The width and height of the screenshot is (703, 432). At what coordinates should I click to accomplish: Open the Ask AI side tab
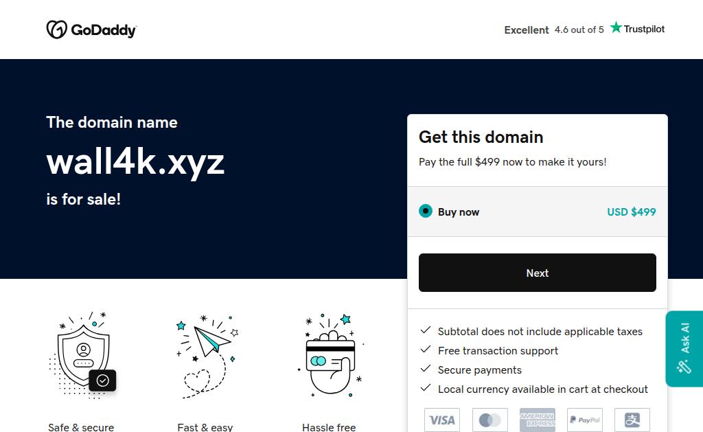[684, 349]
